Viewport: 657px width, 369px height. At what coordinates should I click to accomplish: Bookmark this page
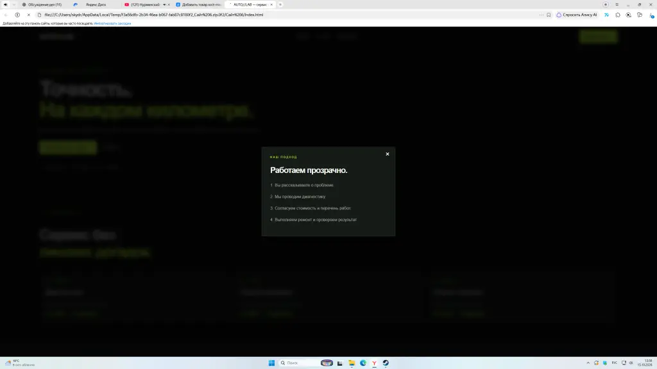pos(549,15)
